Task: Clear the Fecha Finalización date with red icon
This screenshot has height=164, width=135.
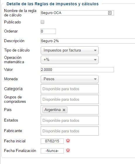Action: pos(68,151)
